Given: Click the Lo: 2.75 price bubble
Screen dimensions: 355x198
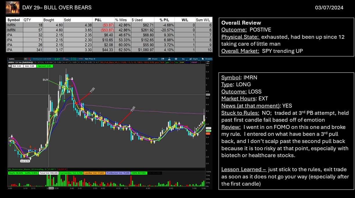Looking at the screenshot, I should coord(25,161).
